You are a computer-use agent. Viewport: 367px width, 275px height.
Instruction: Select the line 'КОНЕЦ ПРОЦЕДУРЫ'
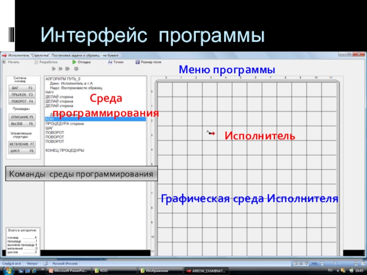coord(65,150)
